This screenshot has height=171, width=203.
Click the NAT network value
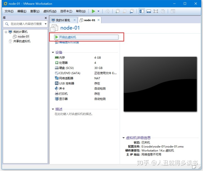(97, 78)
